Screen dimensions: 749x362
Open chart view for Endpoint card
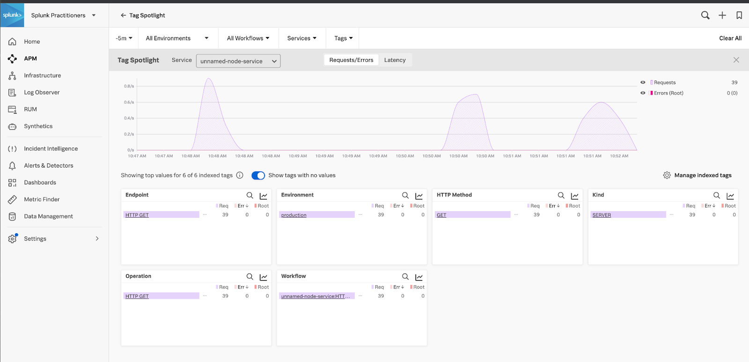[x=264, y=196]
